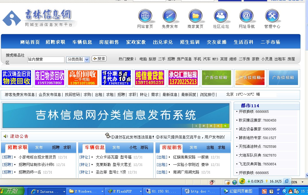Open the 找回密码 link

click(72, 94)
